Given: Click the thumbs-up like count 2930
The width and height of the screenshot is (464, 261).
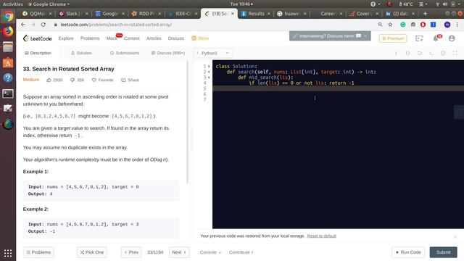Looking at the screenshot, I should pos(54,80).
